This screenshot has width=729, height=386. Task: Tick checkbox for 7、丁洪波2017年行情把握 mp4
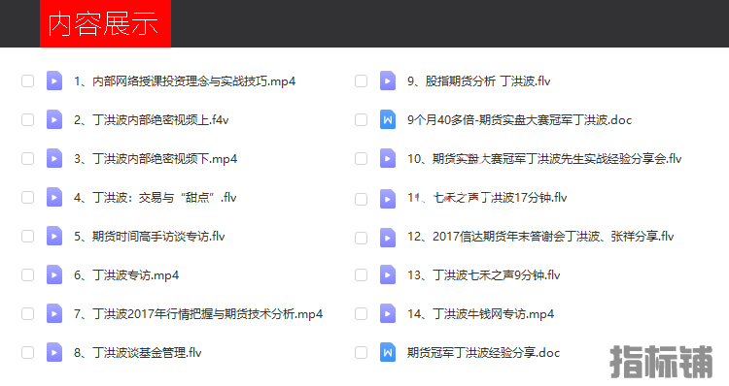(x=28, y=313)
